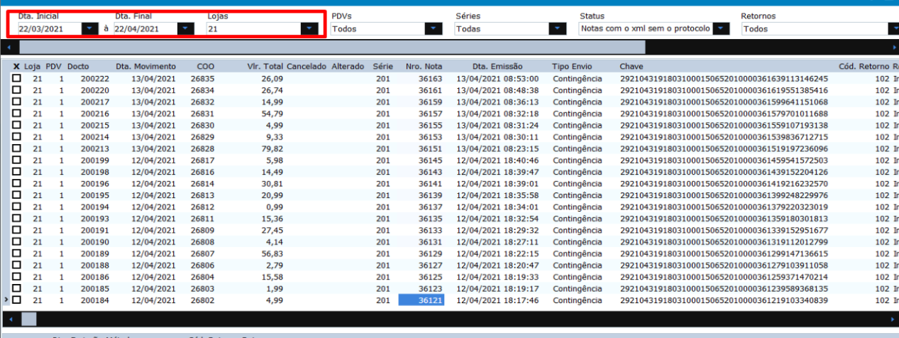Check the row checkbox for Docto 200189

[x=16, y=254]
